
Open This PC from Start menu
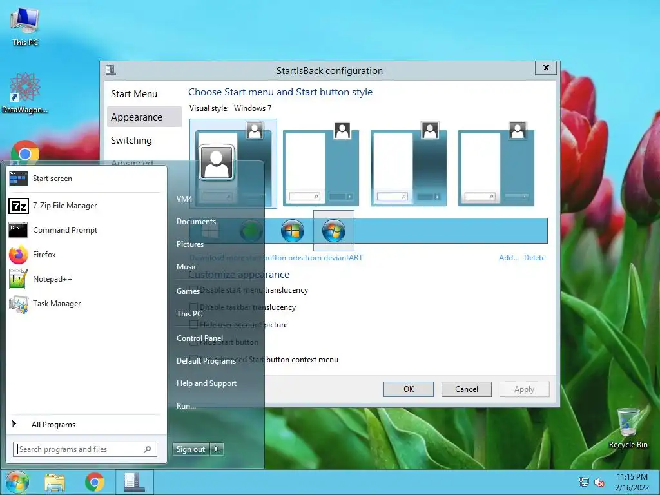pyautogui.click(x=189, y=314)
